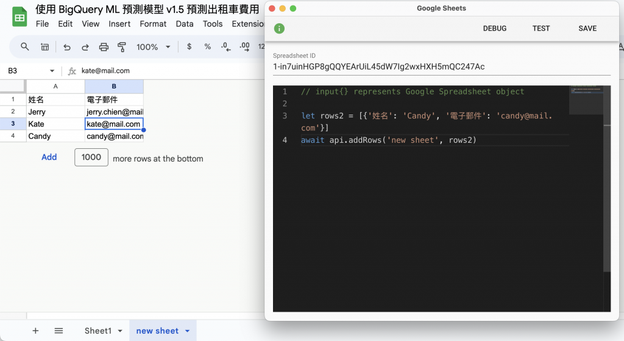
Task: Open the Edit menu
Action: [x=65, y=24]
